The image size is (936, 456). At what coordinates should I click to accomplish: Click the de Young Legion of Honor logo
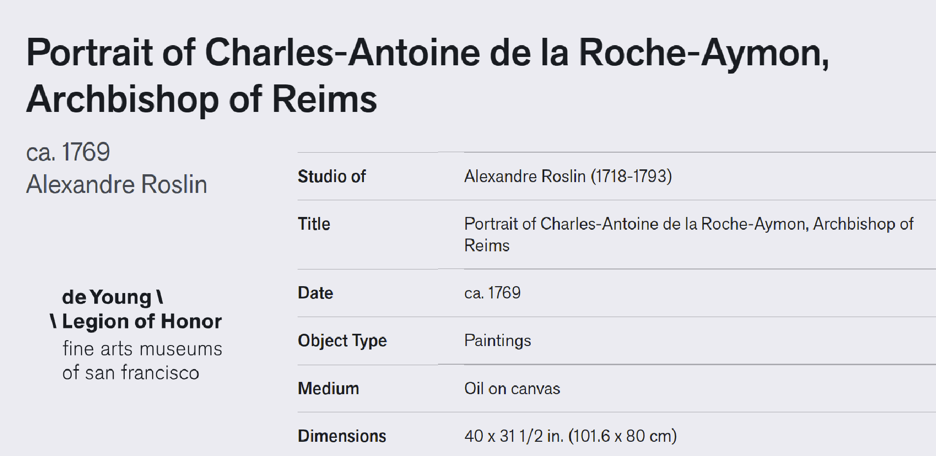[x=136, y=334]
